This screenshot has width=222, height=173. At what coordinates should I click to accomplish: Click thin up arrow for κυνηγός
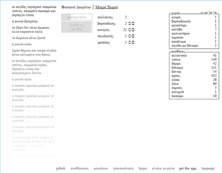coord(130,29)
